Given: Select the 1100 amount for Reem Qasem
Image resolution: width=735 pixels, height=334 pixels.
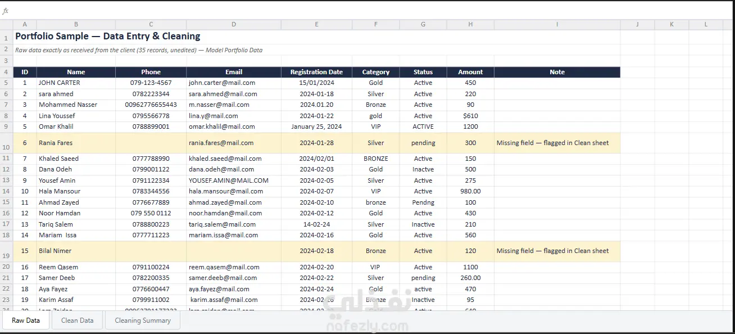Looking at the screenshot, I should click(x=470, y=267).
